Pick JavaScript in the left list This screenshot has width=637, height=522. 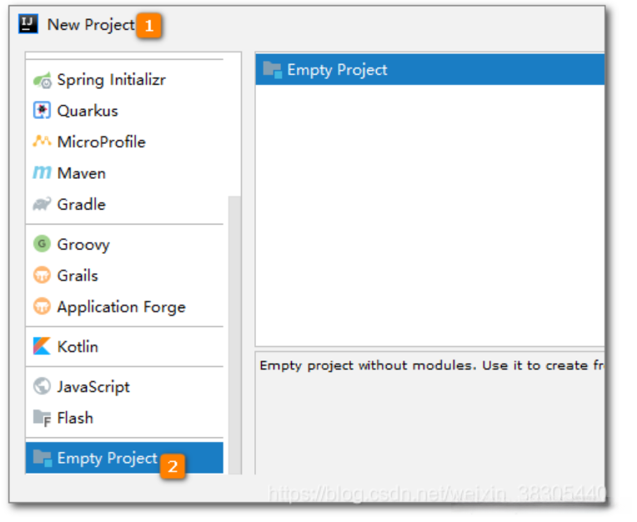93,386
